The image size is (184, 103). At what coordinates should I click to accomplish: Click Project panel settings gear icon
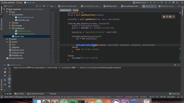coord(44,6)
